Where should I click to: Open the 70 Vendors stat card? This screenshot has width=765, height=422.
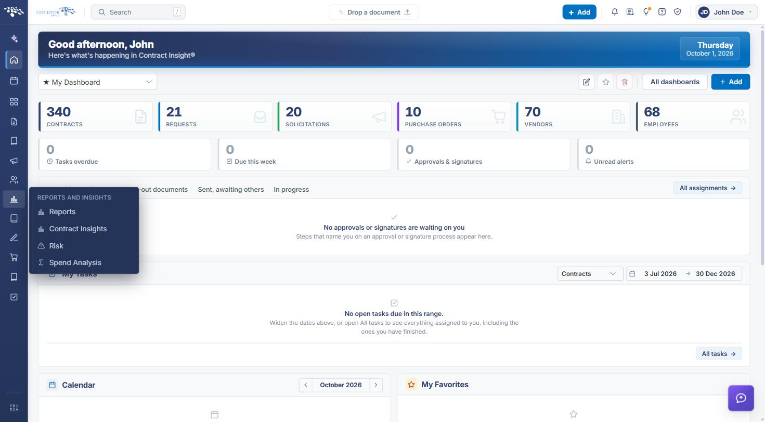[573, 116]
